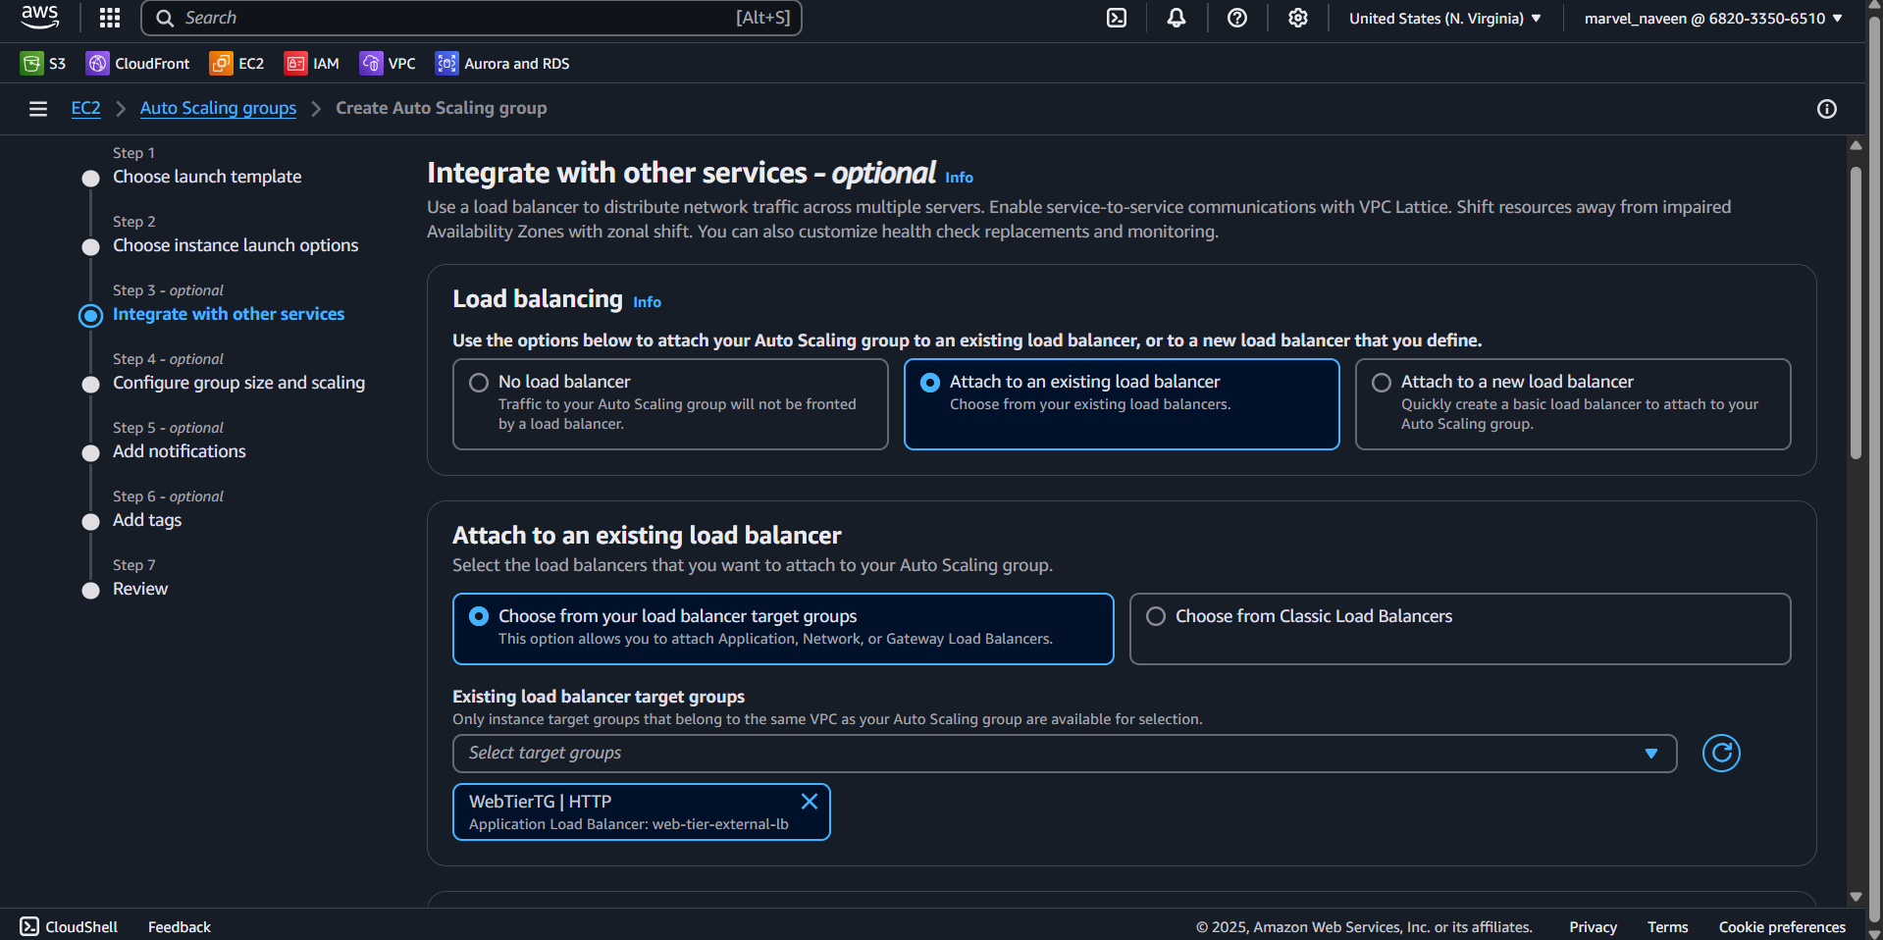Open the help question mark menu
This screenshot has height=940, width=1883.
coord(1237,18)
